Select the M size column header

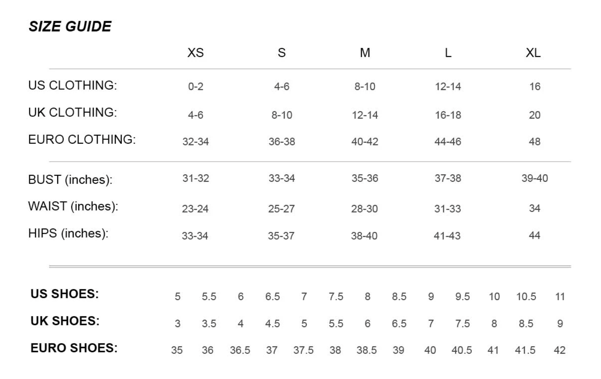click(x=365, y=53)
